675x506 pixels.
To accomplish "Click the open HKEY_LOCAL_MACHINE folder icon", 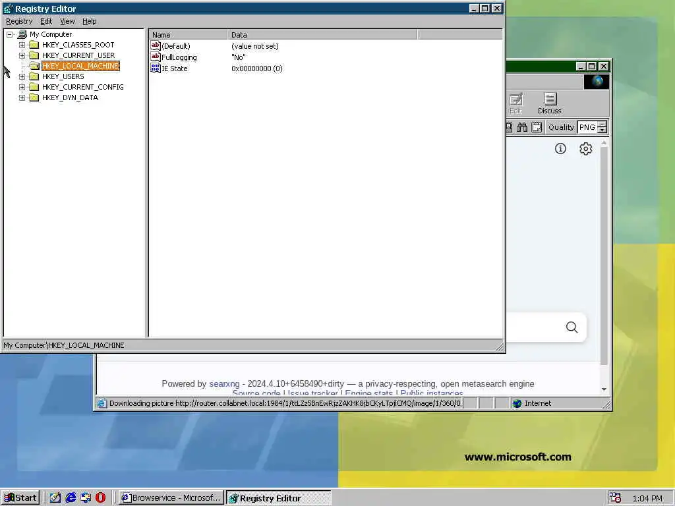I will coord(34,66).
